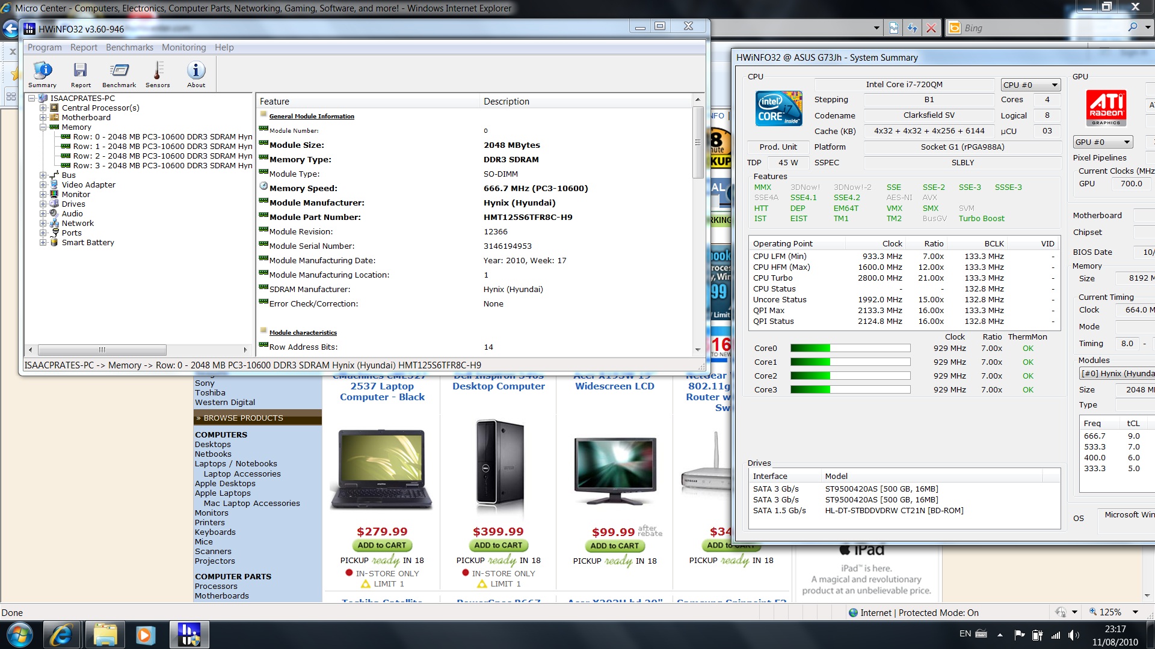Open the Monitoring menu

tap(183, 47)
